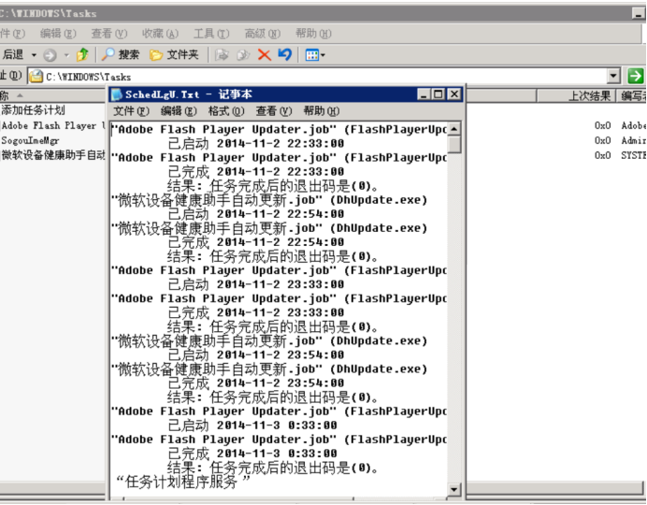
Task: Click the 上次结果 column header
Action: (x=576, y=95)
